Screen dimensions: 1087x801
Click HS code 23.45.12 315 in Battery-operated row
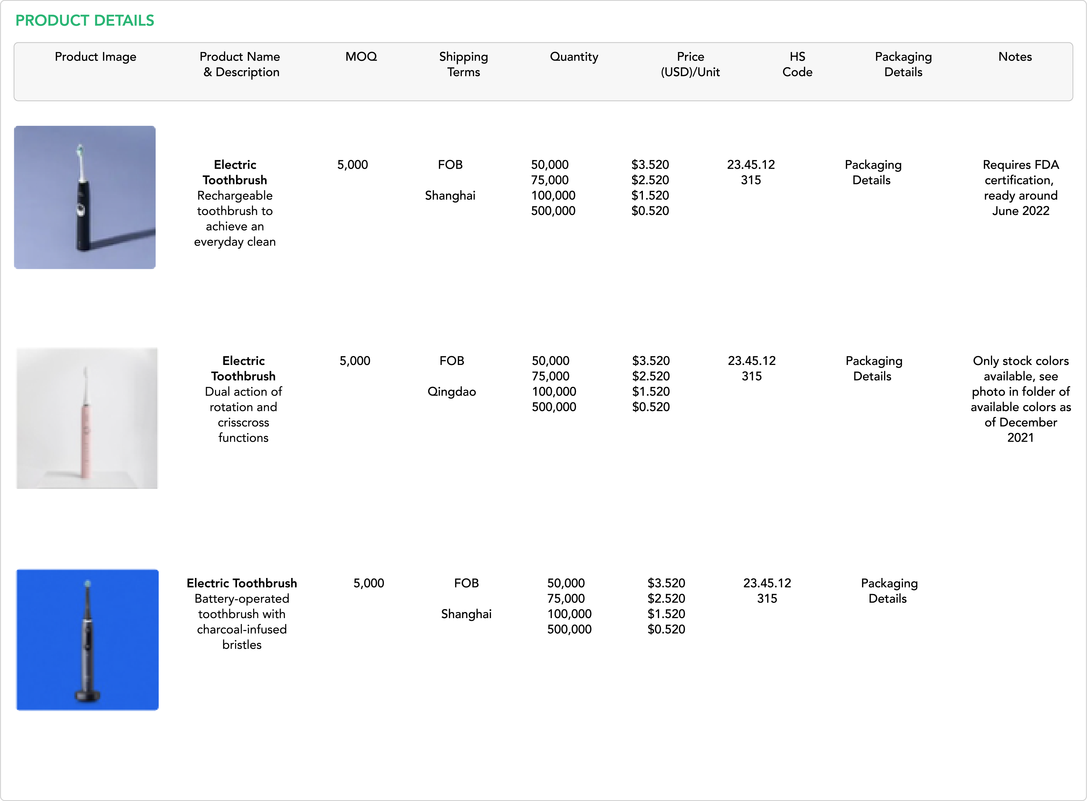coord(767,591)
